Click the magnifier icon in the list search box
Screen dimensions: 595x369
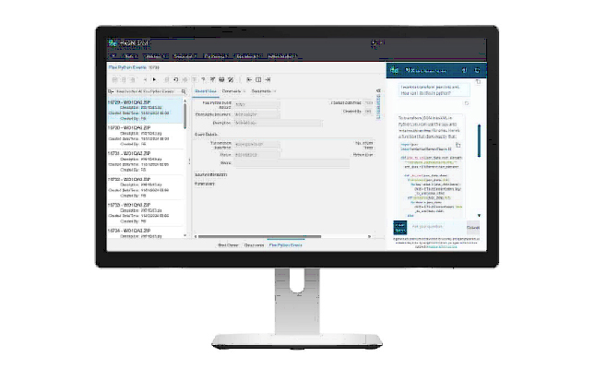184,91
